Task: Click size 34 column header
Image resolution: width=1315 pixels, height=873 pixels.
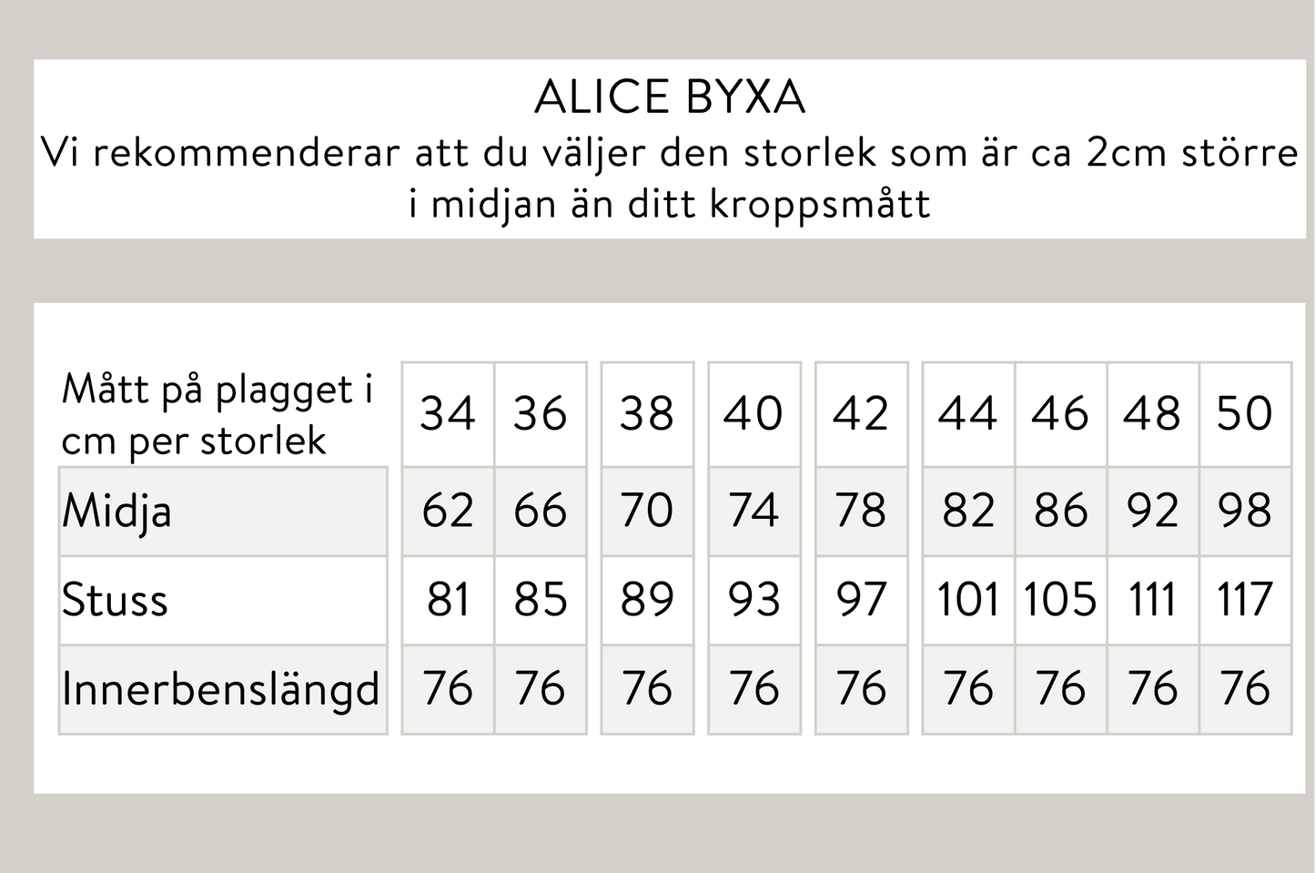Action: click(448, 414)
